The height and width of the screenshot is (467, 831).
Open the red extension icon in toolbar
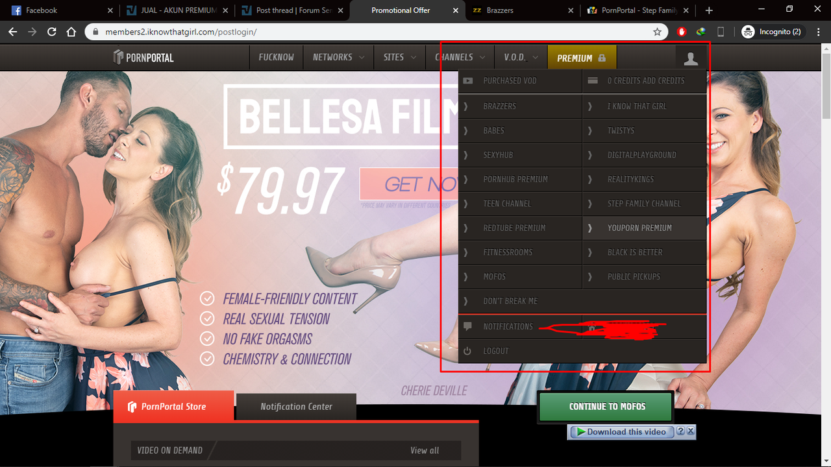(682, 31)
